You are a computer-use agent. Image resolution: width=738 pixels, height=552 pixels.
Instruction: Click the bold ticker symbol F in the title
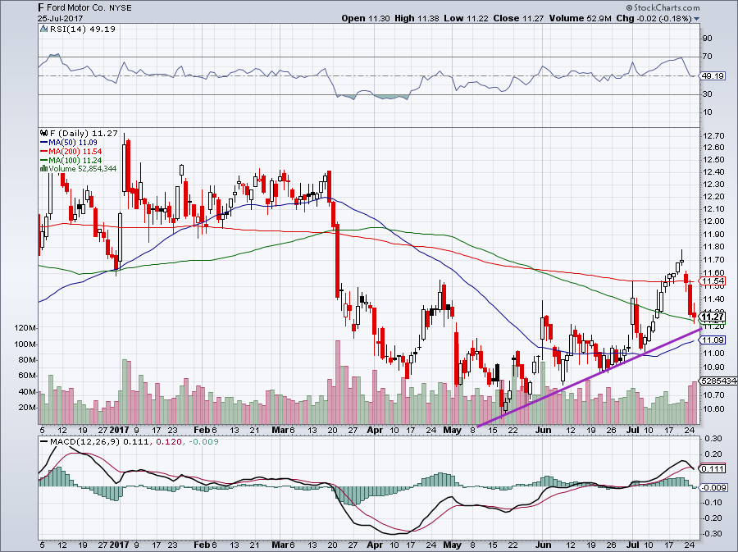coord(41,7)
